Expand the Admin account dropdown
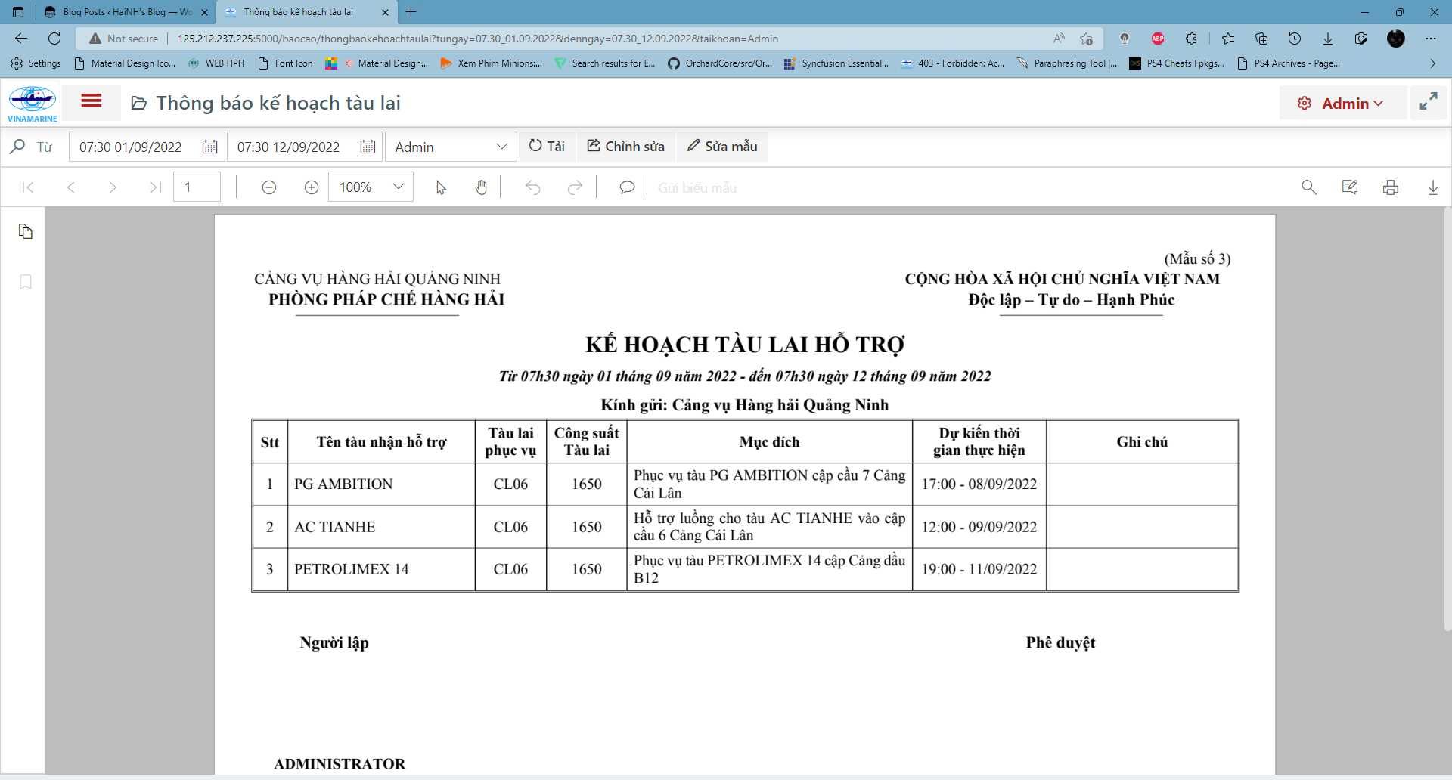The image size is (1452, 780). (x=450, y=147)
